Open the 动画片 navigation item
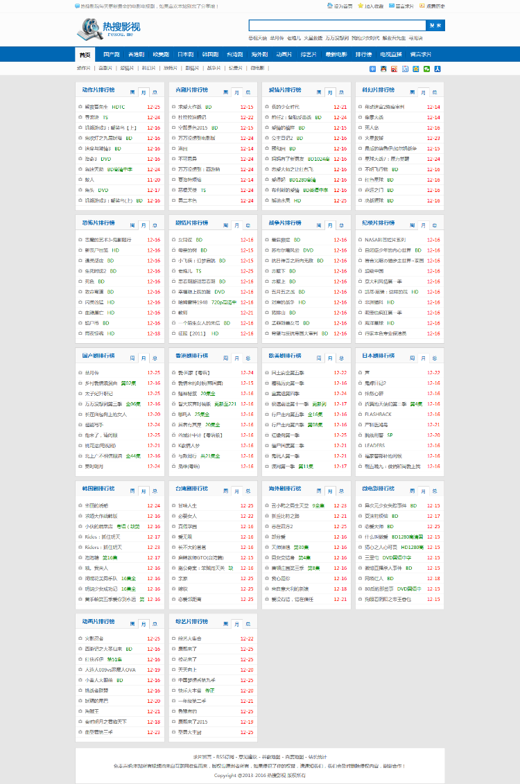 tap(284, 55)
